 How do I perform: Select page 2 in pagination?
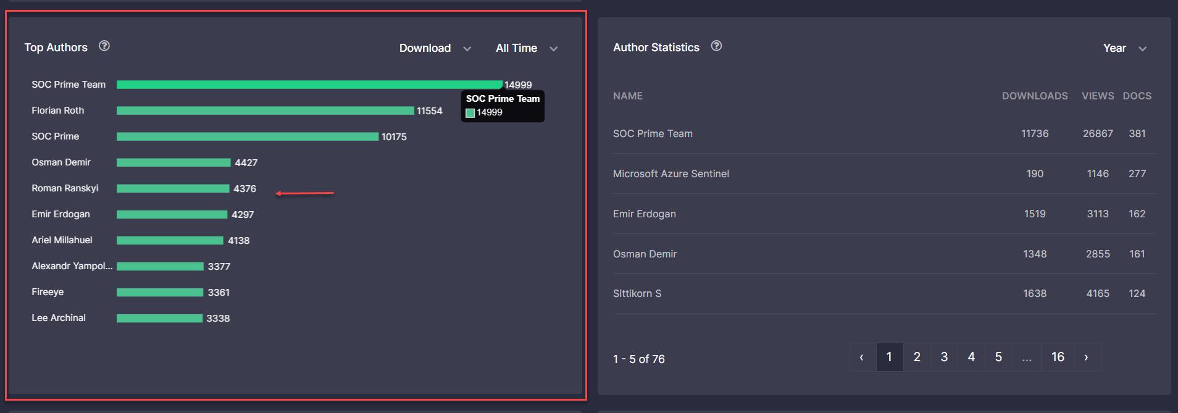click(917, 357)
